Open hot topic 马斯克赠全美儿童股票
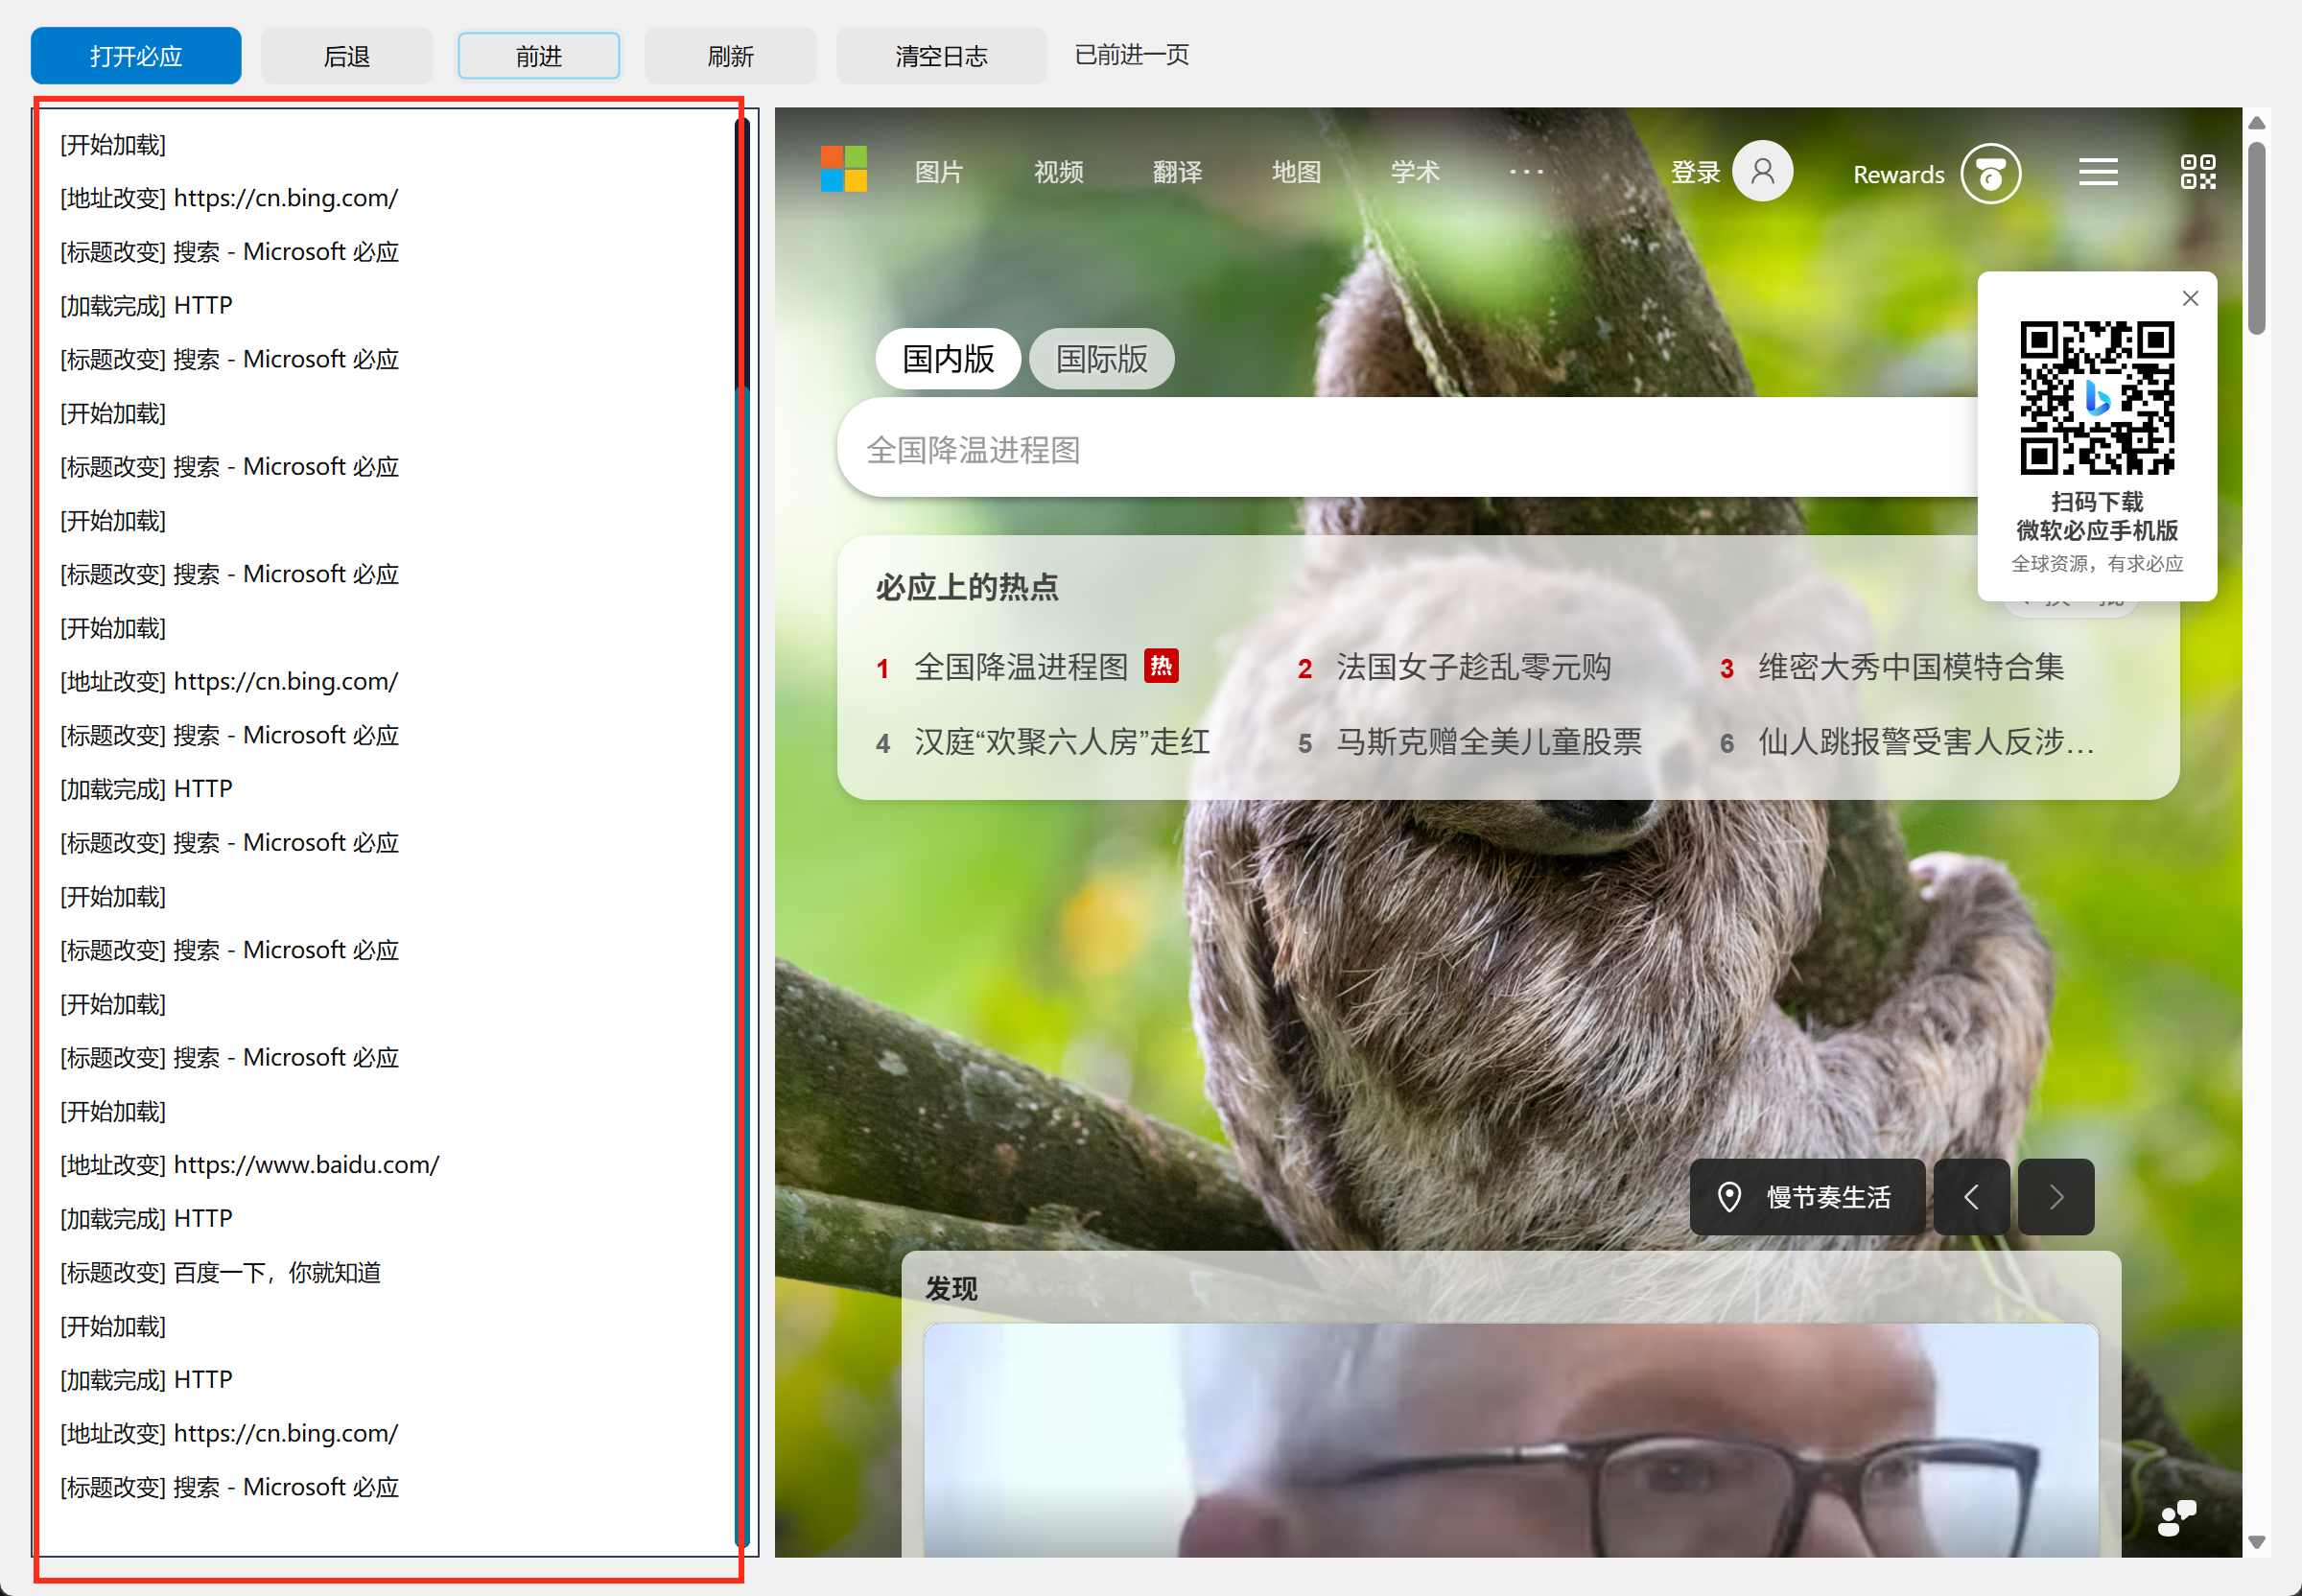Image resolution: width=2302 pixels, height=1596 pixels. point(1489,742)
